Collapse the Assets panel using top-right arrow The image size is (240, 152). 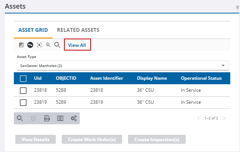(237, 7)
